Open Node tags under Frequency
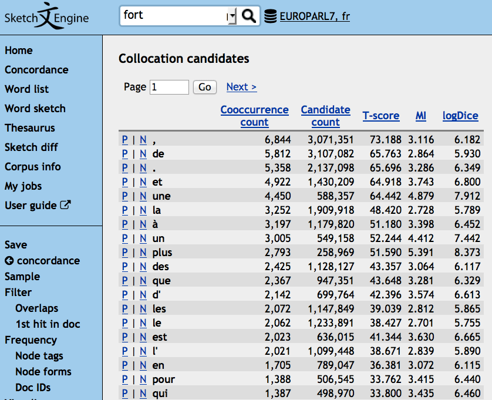 coord(39,356)
